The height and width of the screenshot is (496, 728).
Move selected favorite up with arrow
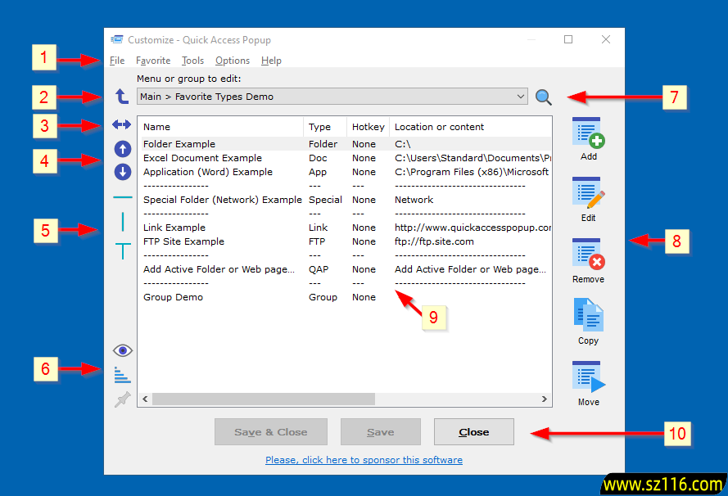tap(122, 149)
